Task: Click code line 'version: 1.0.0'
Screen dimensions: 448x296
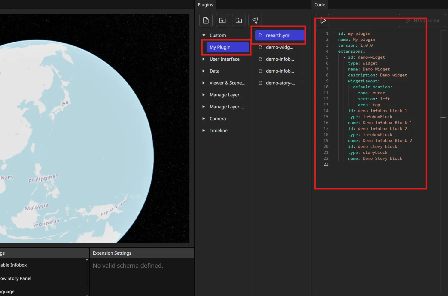Action: (355, 45)
